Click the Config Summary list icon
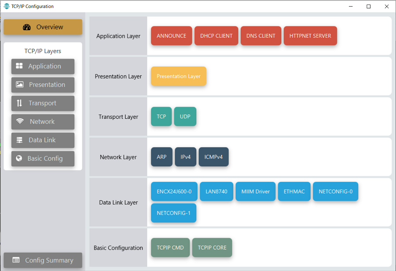 pyautogui.click(x=16, y=260)
